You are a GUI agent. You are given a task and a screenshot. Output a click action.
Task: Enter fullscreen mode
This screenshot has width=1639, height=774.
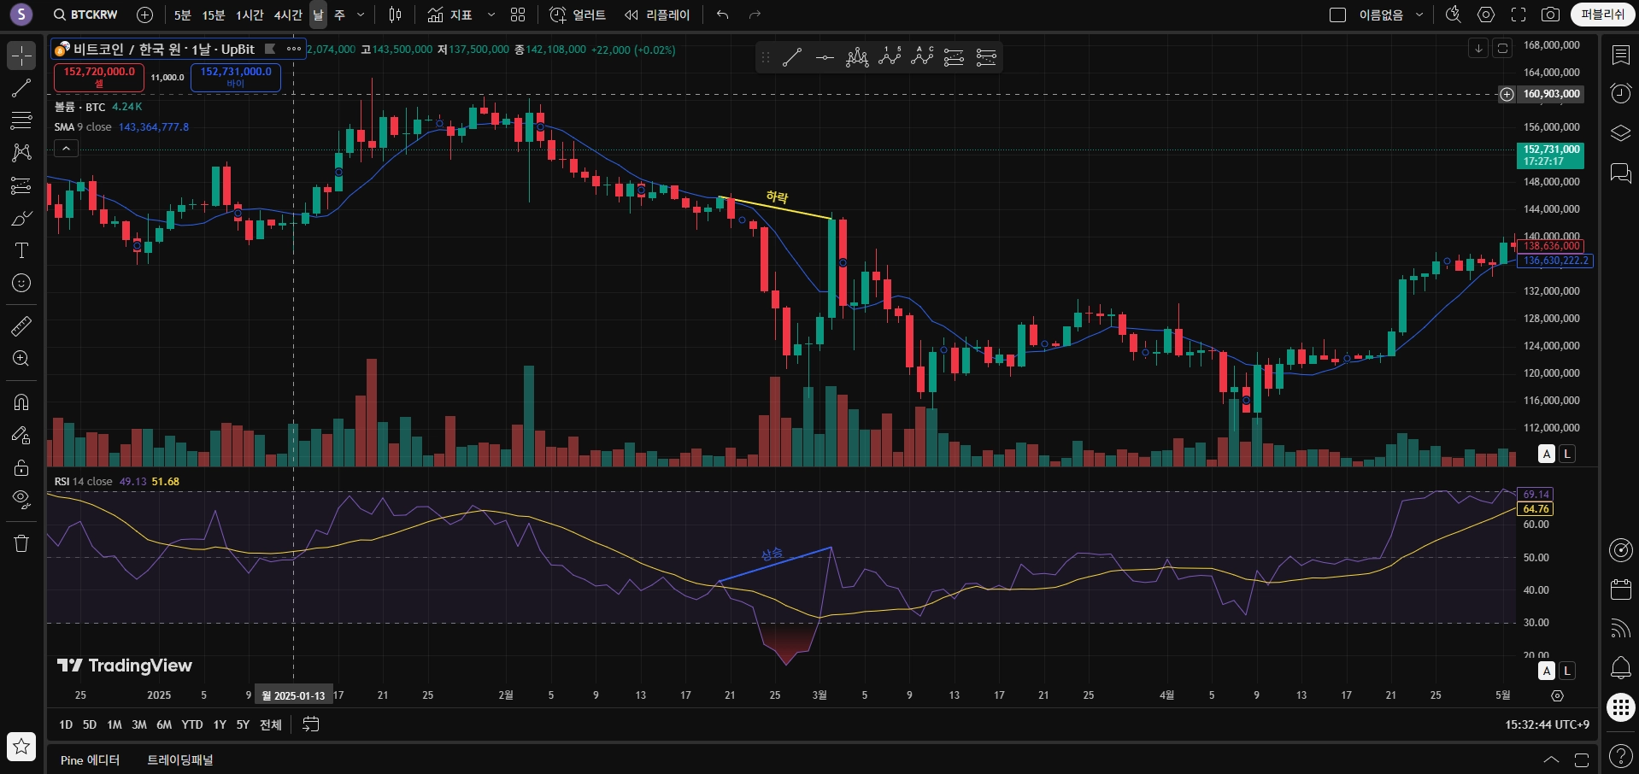(1519, 15)
